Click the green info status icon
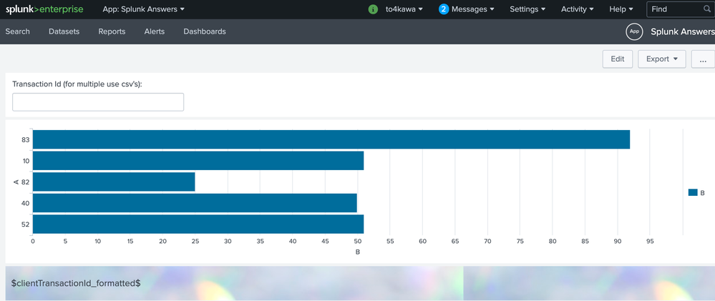 373,9
